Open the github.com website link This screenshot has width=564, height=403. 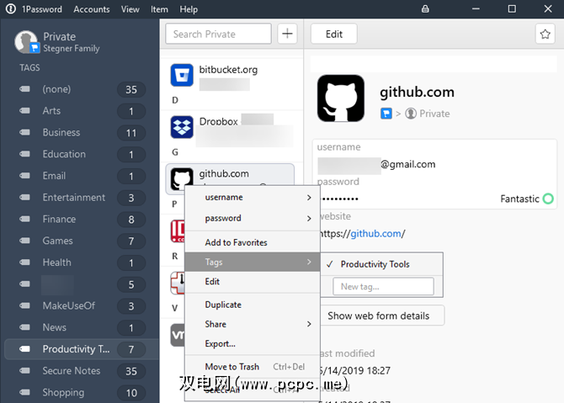click(375, 234)
